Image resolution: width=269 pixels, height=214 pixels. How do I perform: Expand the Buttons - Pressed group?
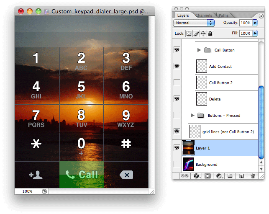click(192, 115)
